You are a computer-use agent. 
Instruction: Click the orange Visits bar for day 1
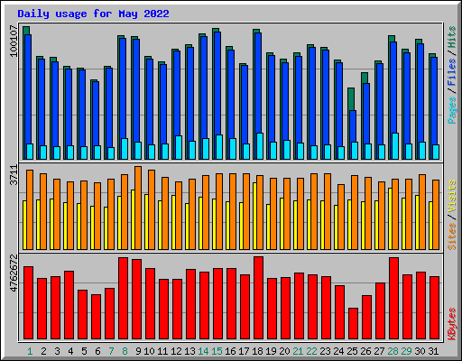[30, 209]
